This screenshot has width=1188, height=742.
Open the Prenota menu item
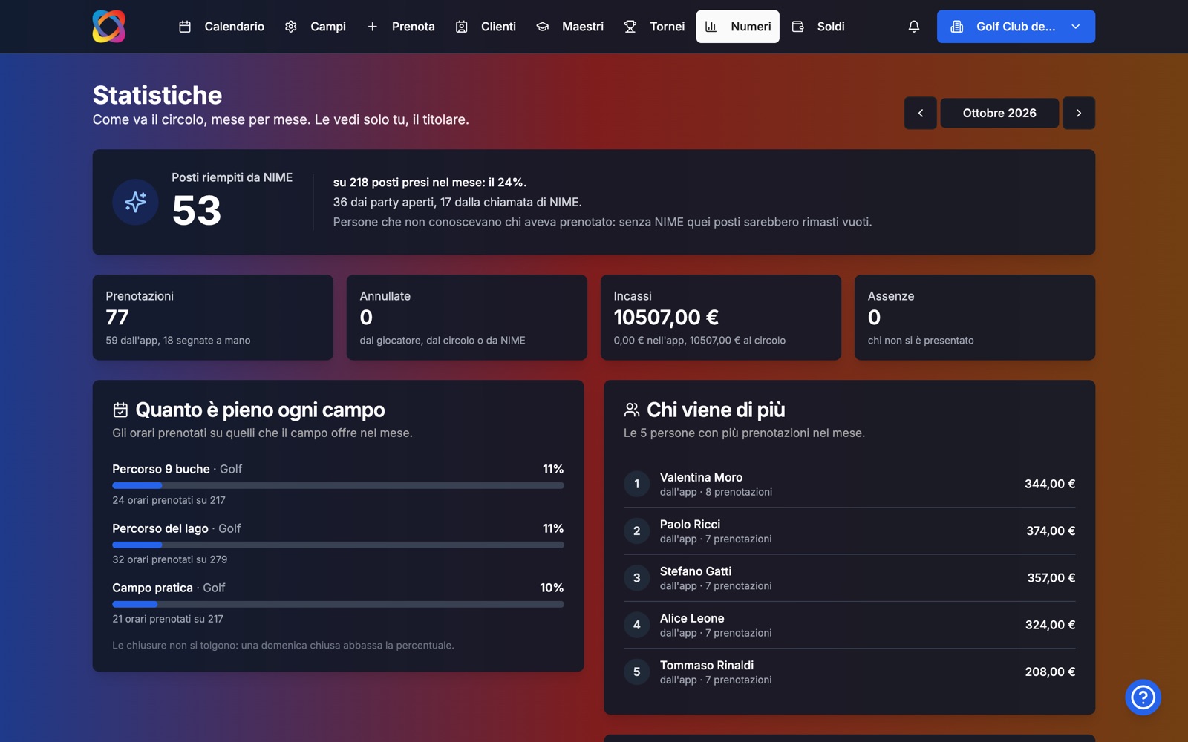pos(401,27)
